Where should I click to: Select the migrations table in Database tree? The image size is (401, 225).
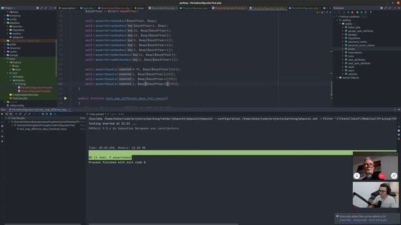coord(354,38)
